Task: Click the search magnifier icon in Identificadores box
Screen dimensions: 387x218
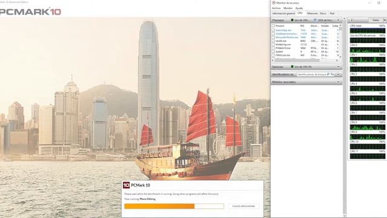Action: [328, 74]
